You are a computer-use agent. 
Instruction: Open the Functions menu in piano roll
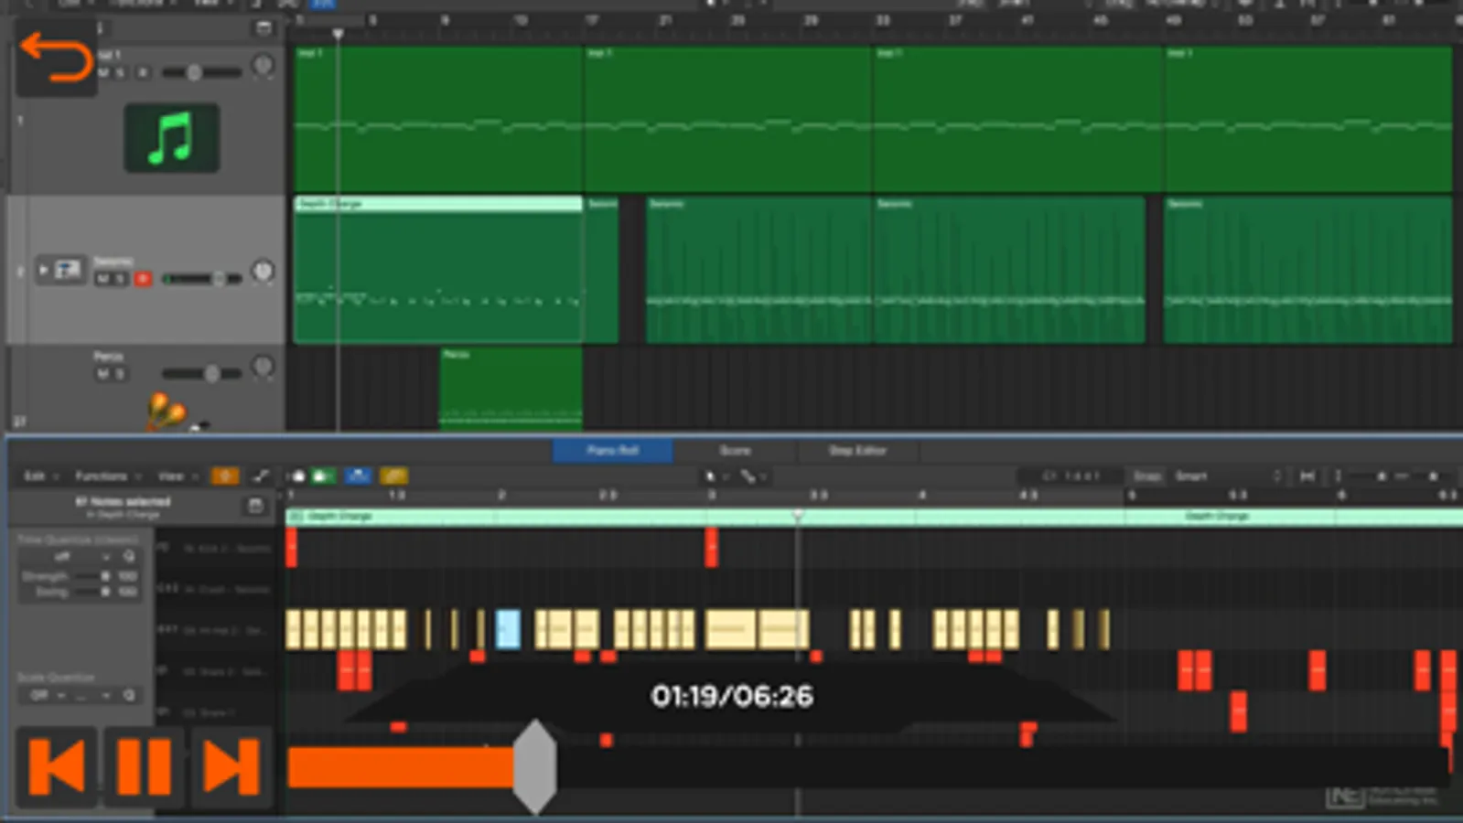tap(107, 476)
